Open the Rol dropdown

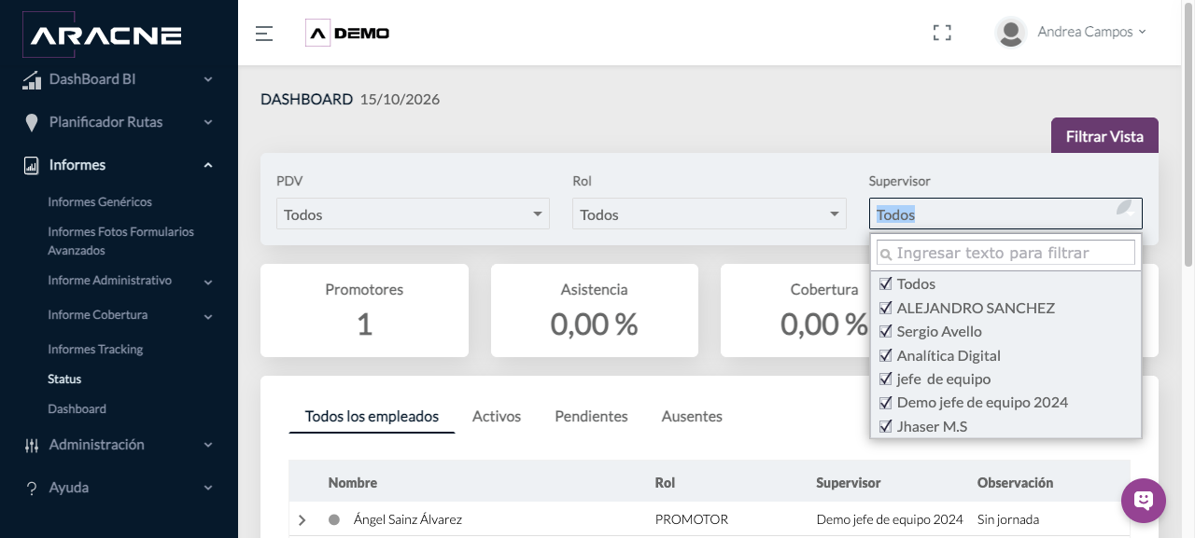(709, 214)
